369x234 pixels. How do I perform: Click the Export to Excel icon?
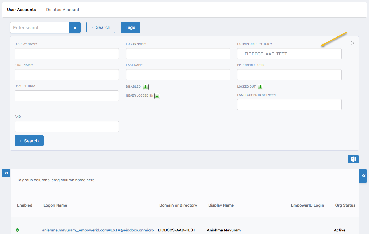pos(353,159)
